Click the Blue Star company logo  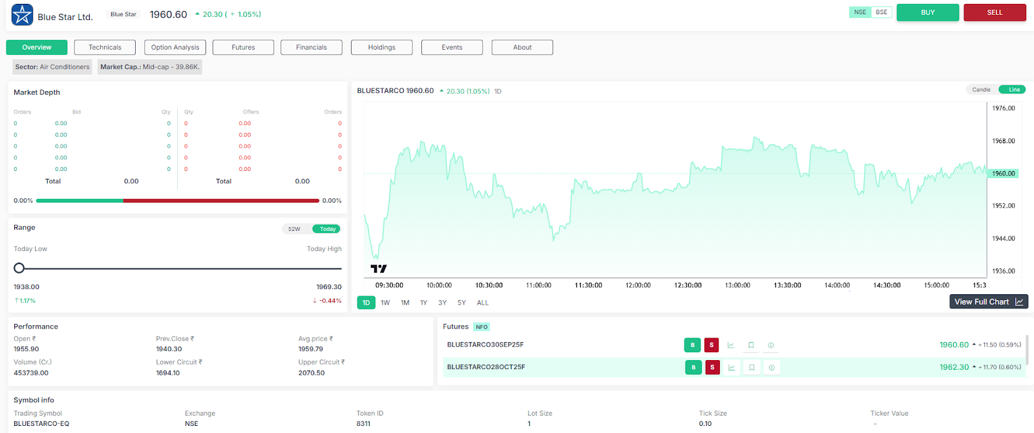(x=22, y=15)
